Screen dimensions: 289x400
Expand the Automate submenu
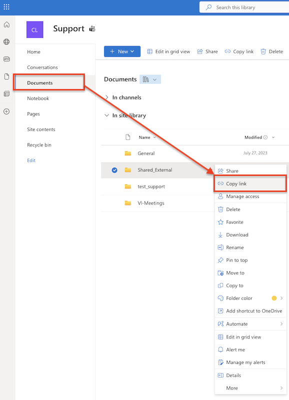point(250,324)
